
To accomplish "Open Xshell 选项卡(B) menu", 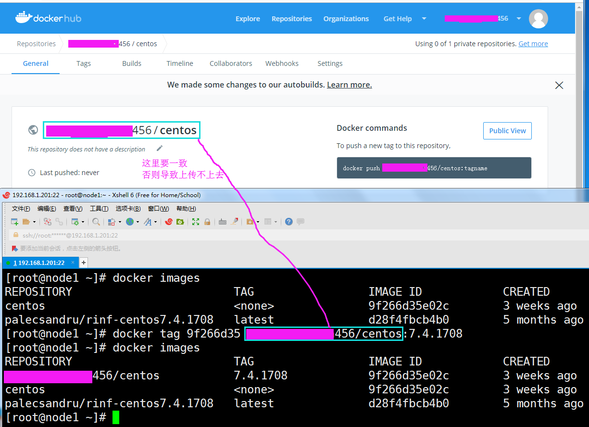I will 128,208.
